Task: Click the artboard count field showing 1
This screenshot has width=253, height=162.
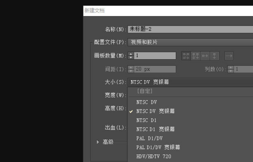Action: pyautogui.click(x=155, y=56)
